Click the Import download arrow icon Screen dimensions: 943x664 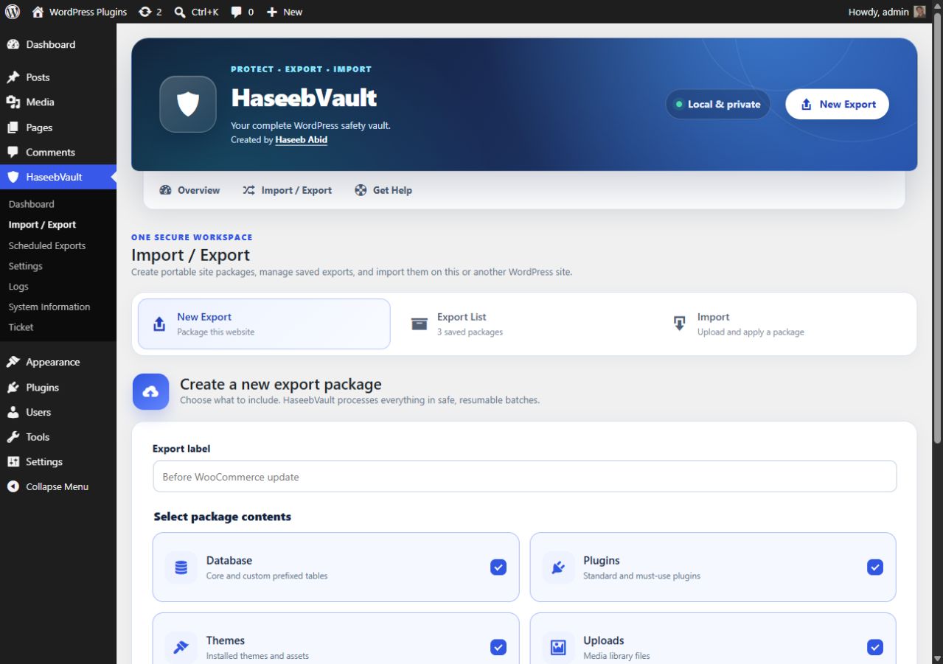point(680,324)
